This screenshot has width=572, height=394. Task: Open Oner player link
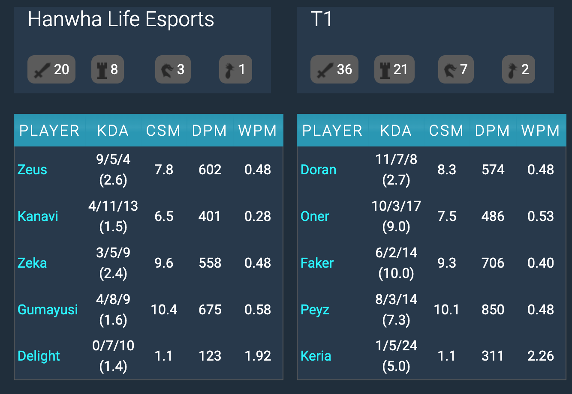pos(315,216)
